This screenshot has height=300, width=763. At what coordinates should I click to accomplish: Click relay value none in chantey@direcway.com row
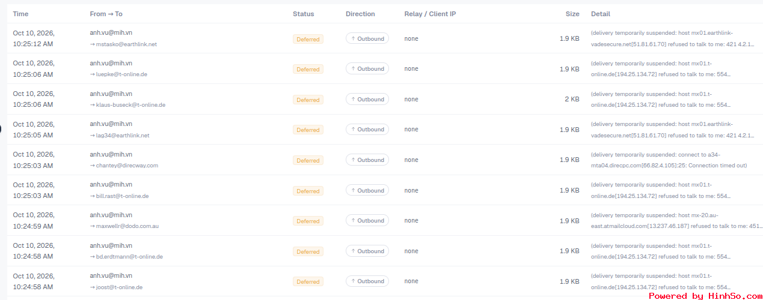click(411, 160)
